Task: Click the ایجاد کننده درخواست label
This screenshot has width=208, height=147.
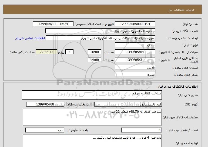Action: pos(183,38)
